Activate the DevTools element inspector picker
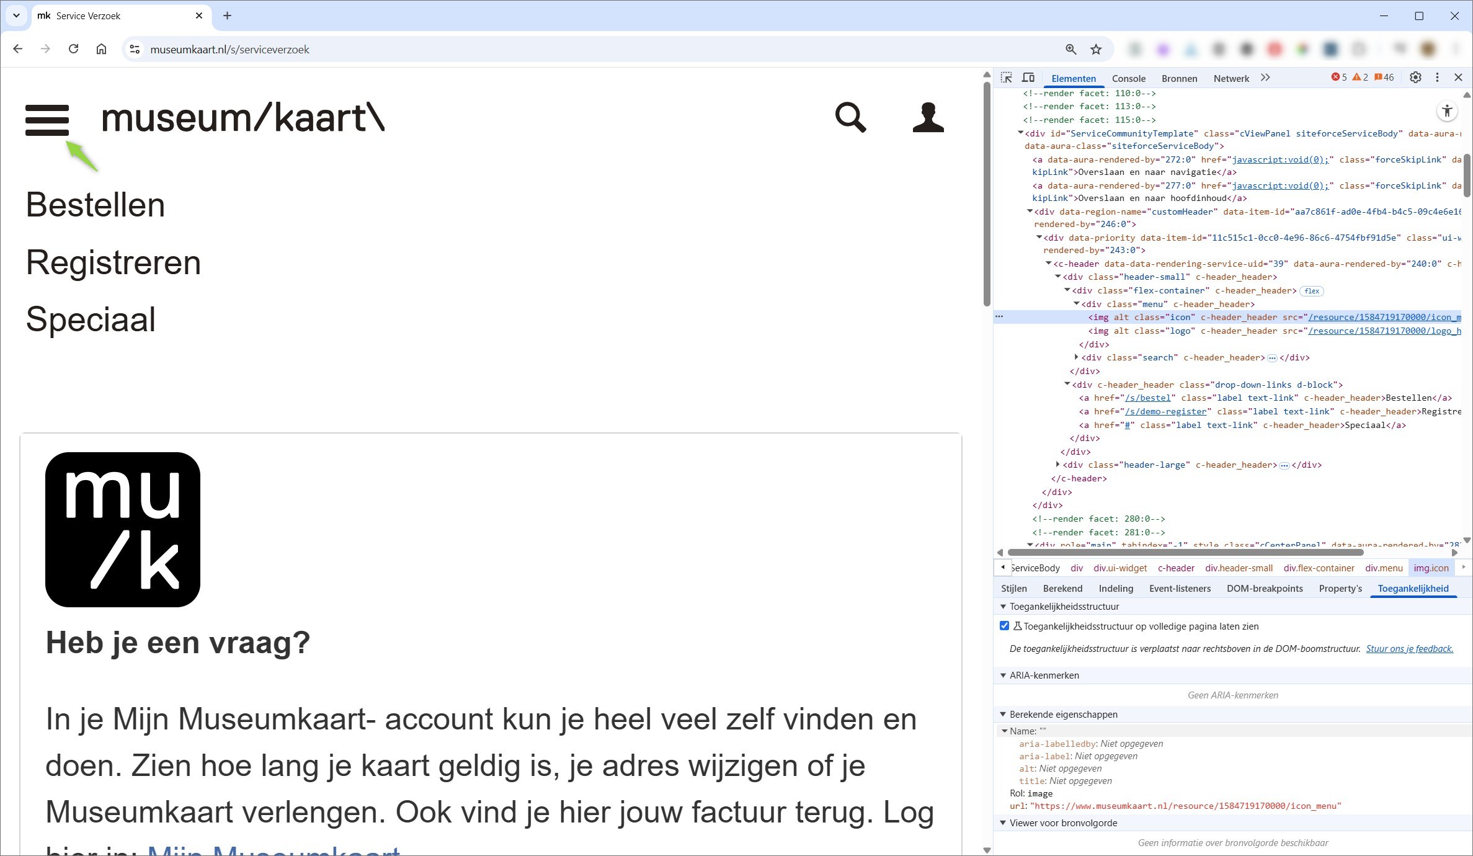 (1007, 78)
